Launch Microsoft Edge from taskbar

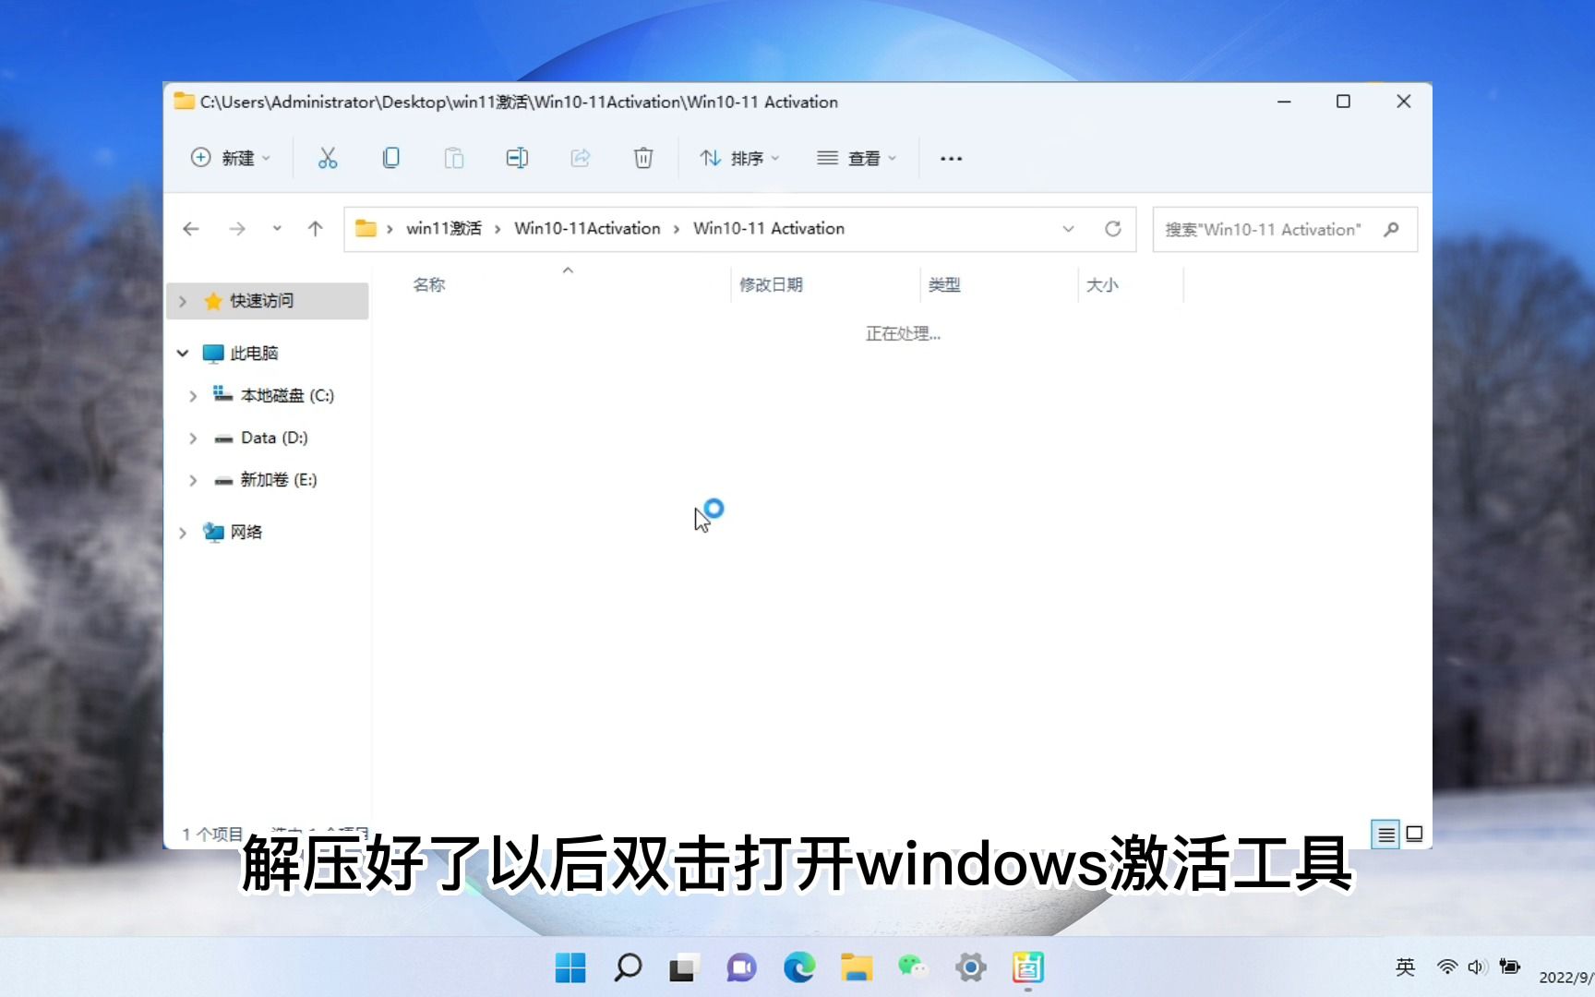click(x=799, y=967)
